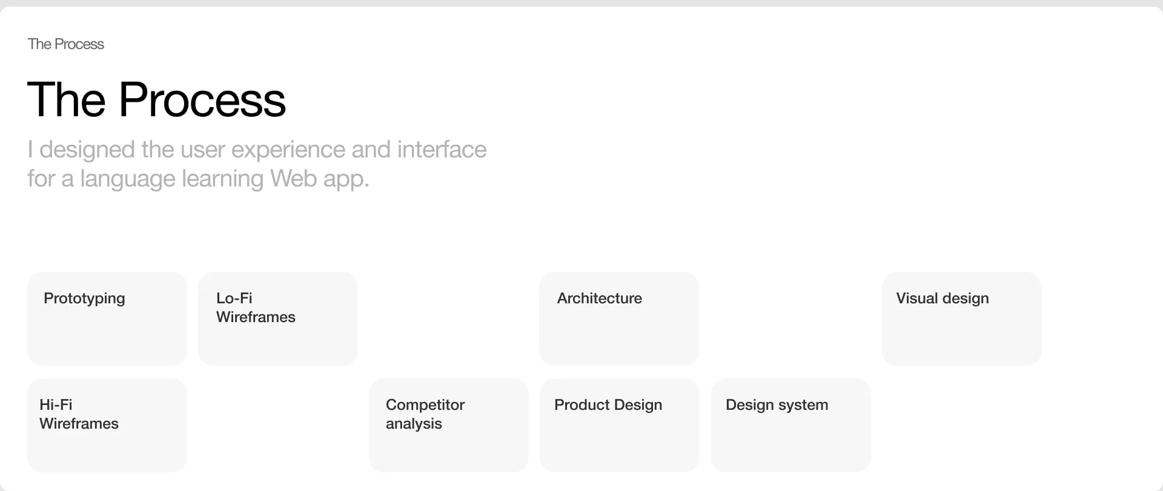Click the Product Design card
Screen dimensions: 1163x491
click(x=620, y=425)
